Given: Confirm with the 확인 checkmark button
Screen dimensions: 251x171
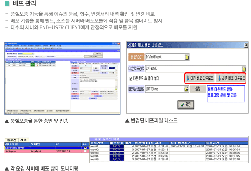Looking at the screenshot, I should pyautogui.click(x=186, y=105).
